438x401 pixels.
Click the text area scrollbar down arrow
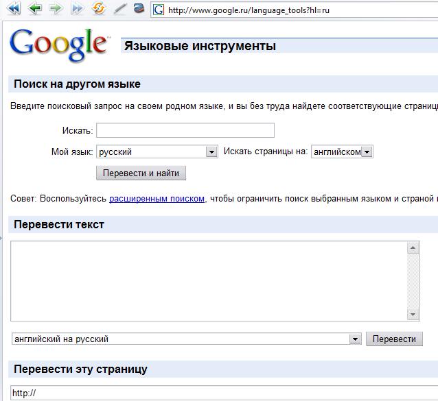coord(413,315)
